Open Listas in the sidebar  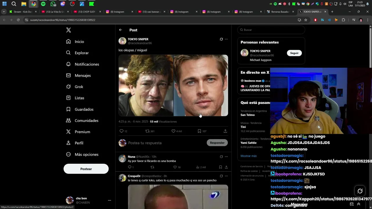75,98
